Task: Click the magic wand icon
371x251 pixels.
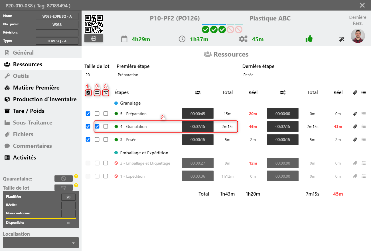Action: 342,39
